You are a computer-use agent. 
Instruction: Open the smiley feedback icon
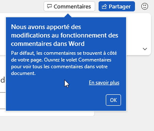click(x=145, y=6)
